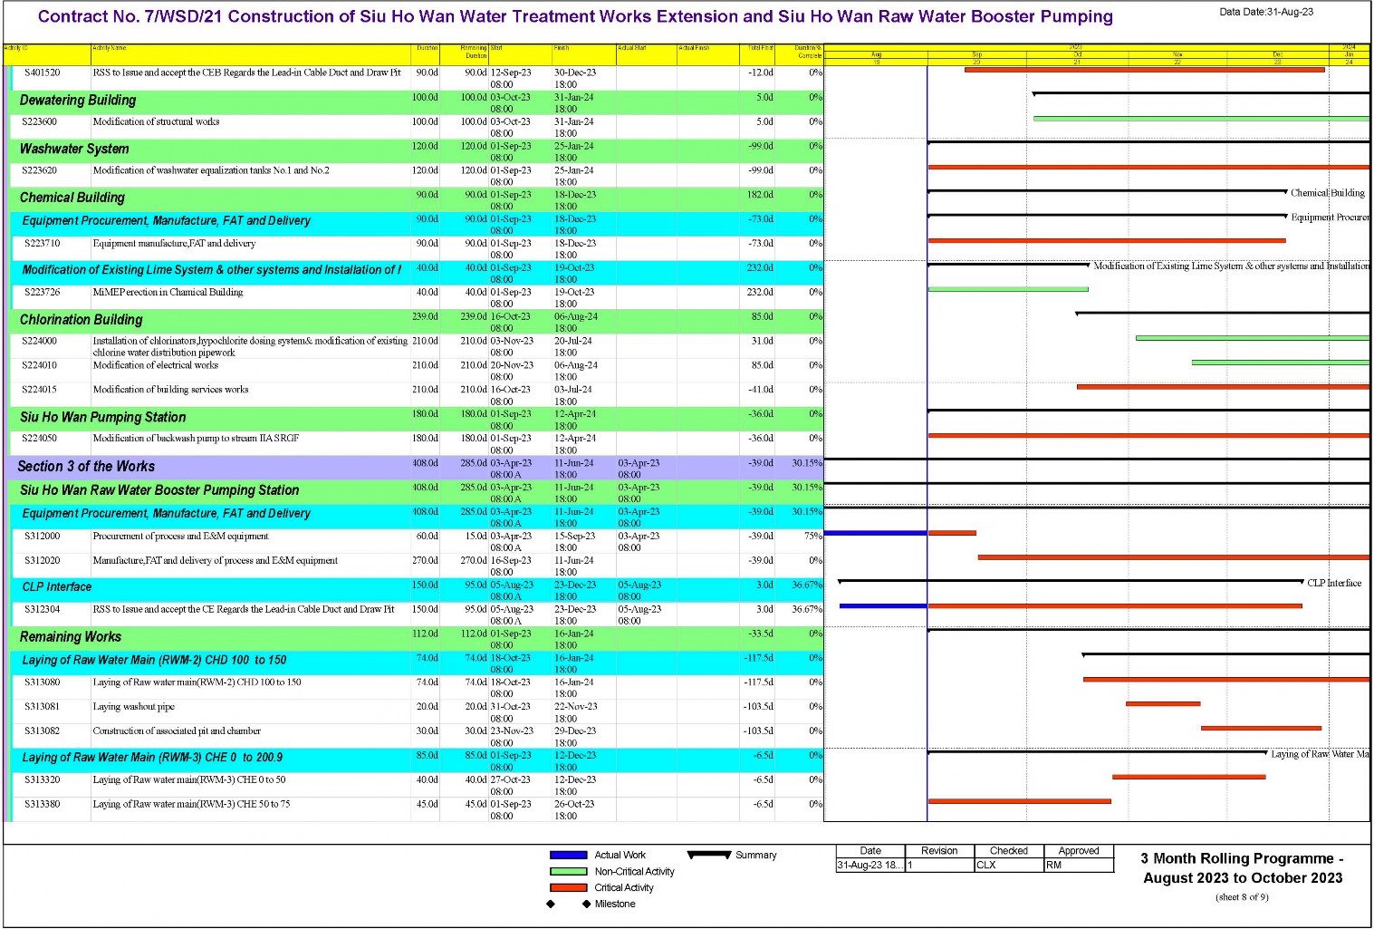The height and width of the screenshot is (929, 1374).
Task: Click the 3 Month Rolling Programme title
Action: (x=1243, y=868)
